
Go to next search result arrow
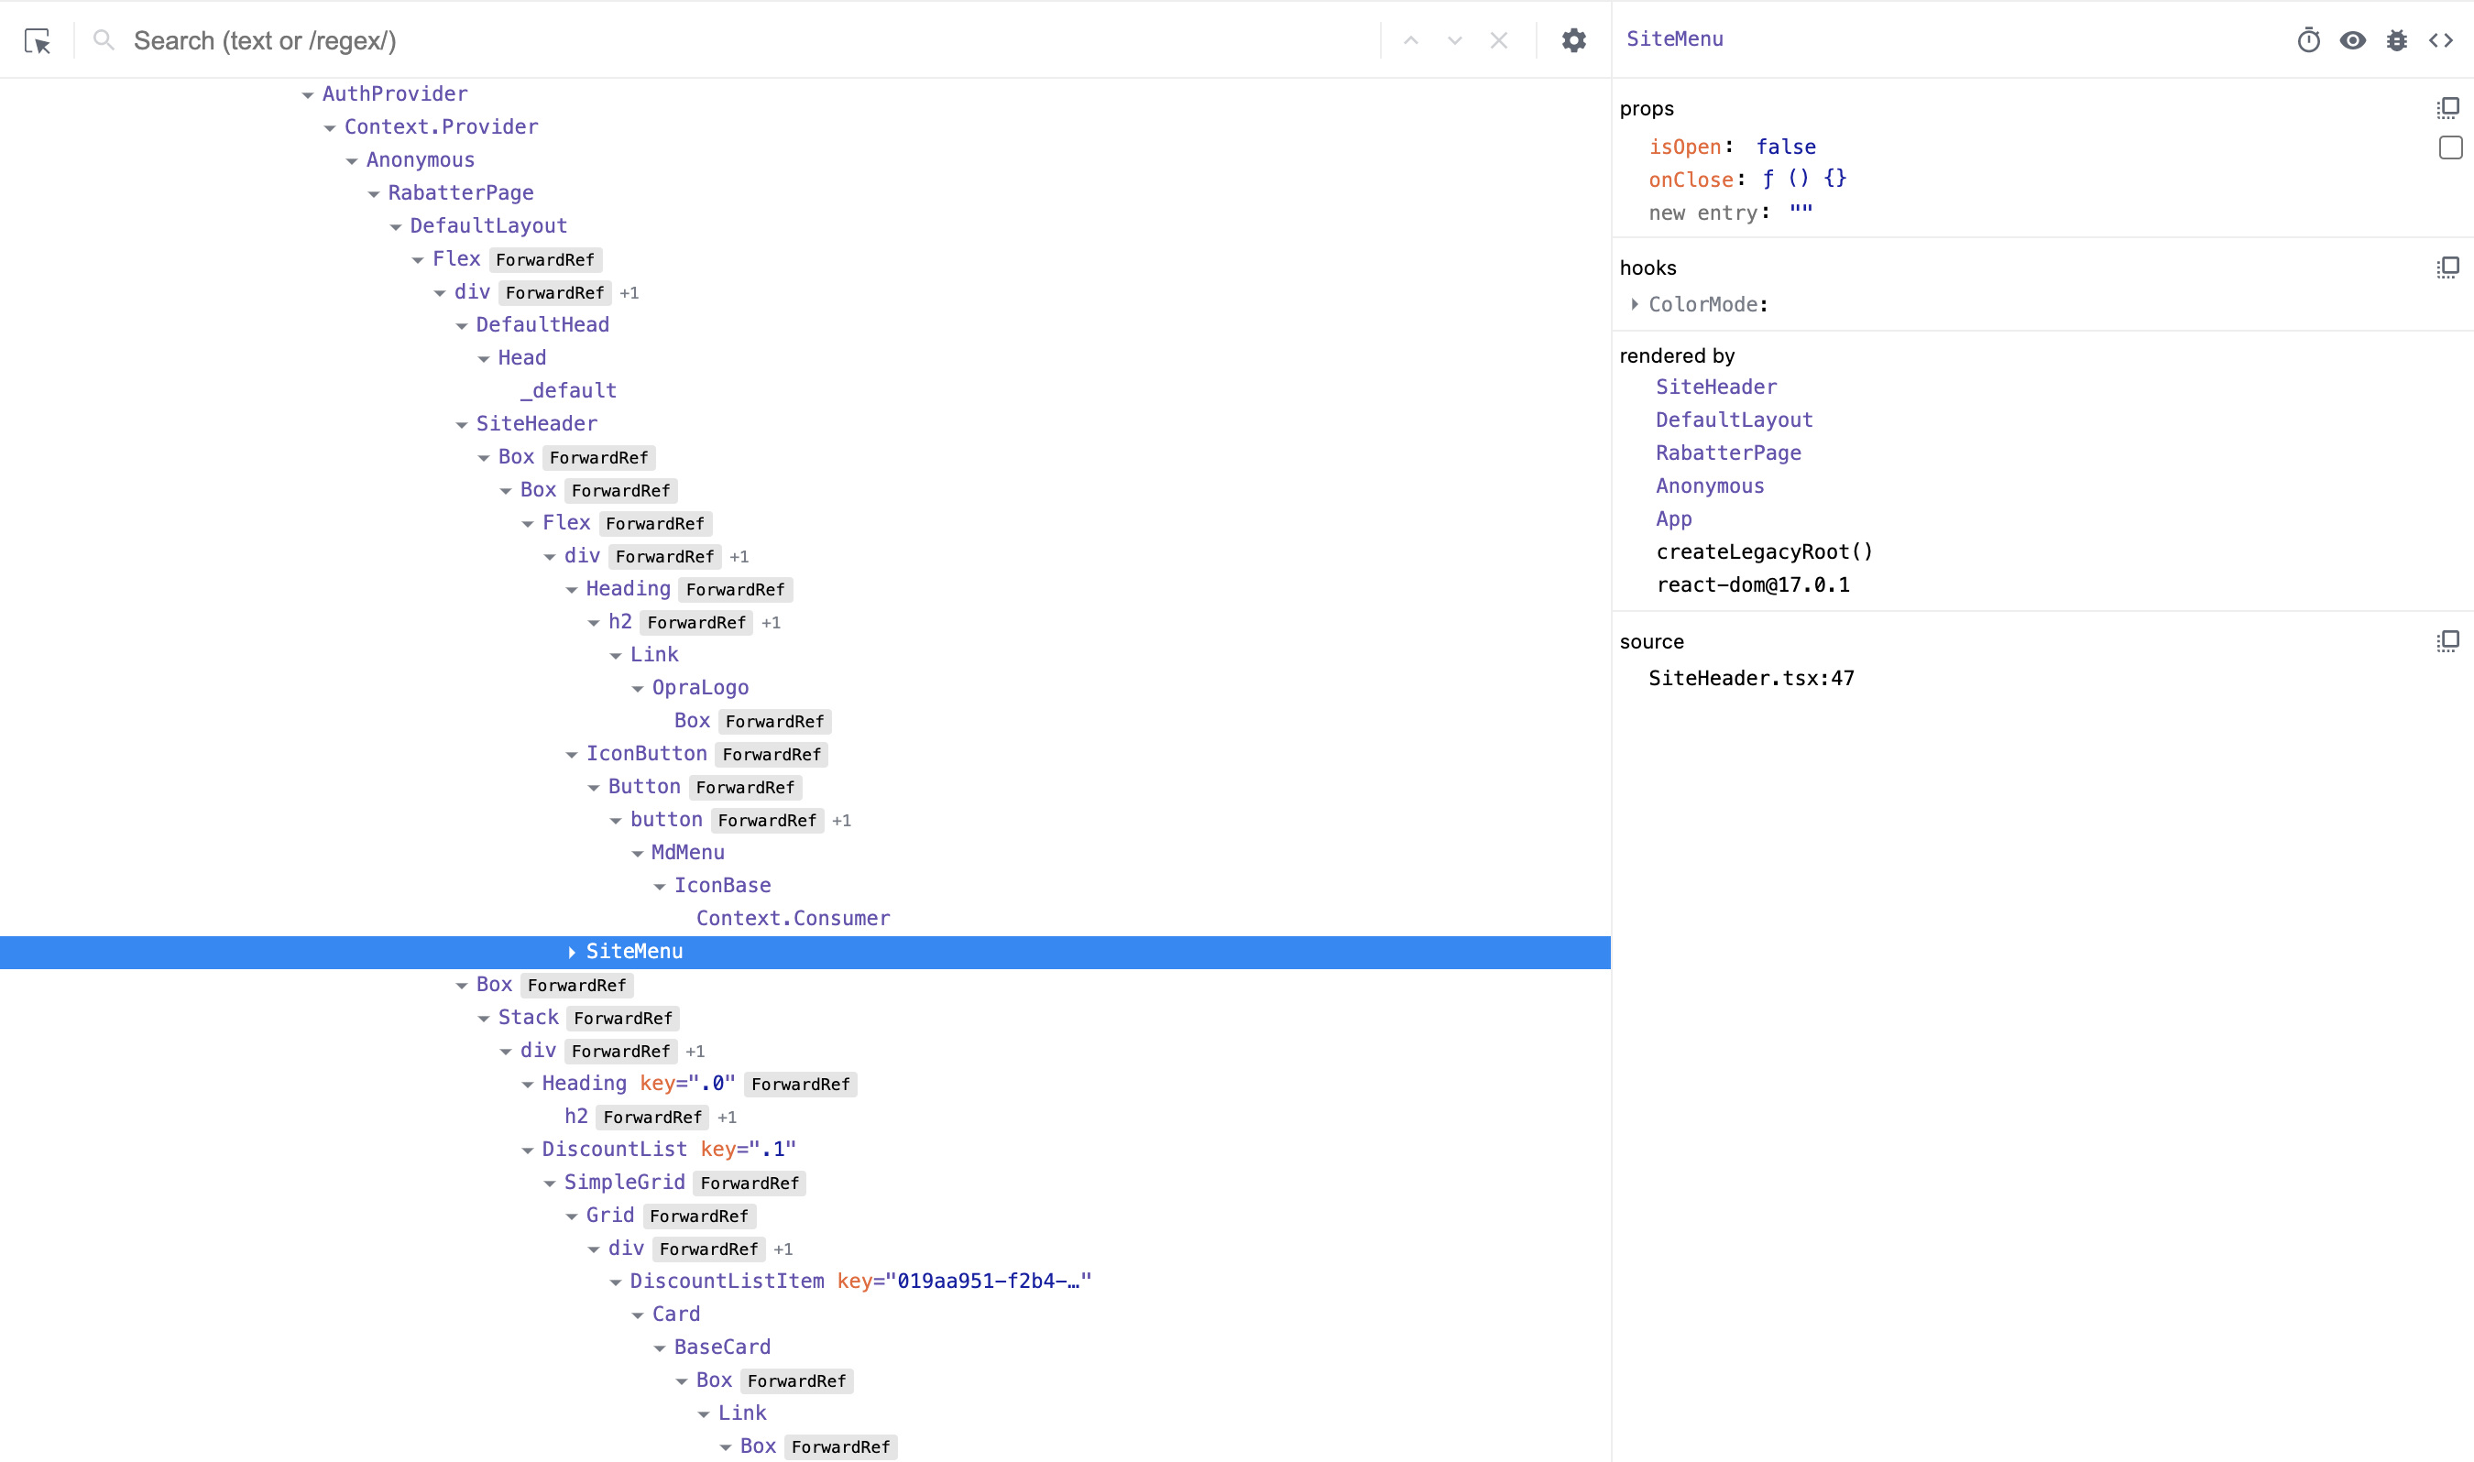click(1454, 40)
